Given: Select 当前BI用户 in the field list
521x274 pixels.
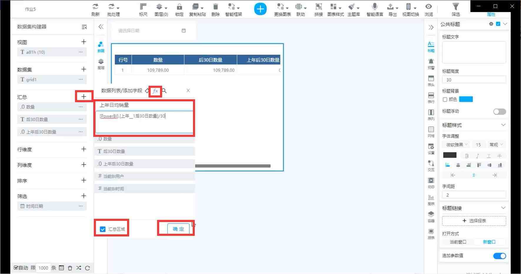Looking at the screenshot, I should tap(145, 176).
